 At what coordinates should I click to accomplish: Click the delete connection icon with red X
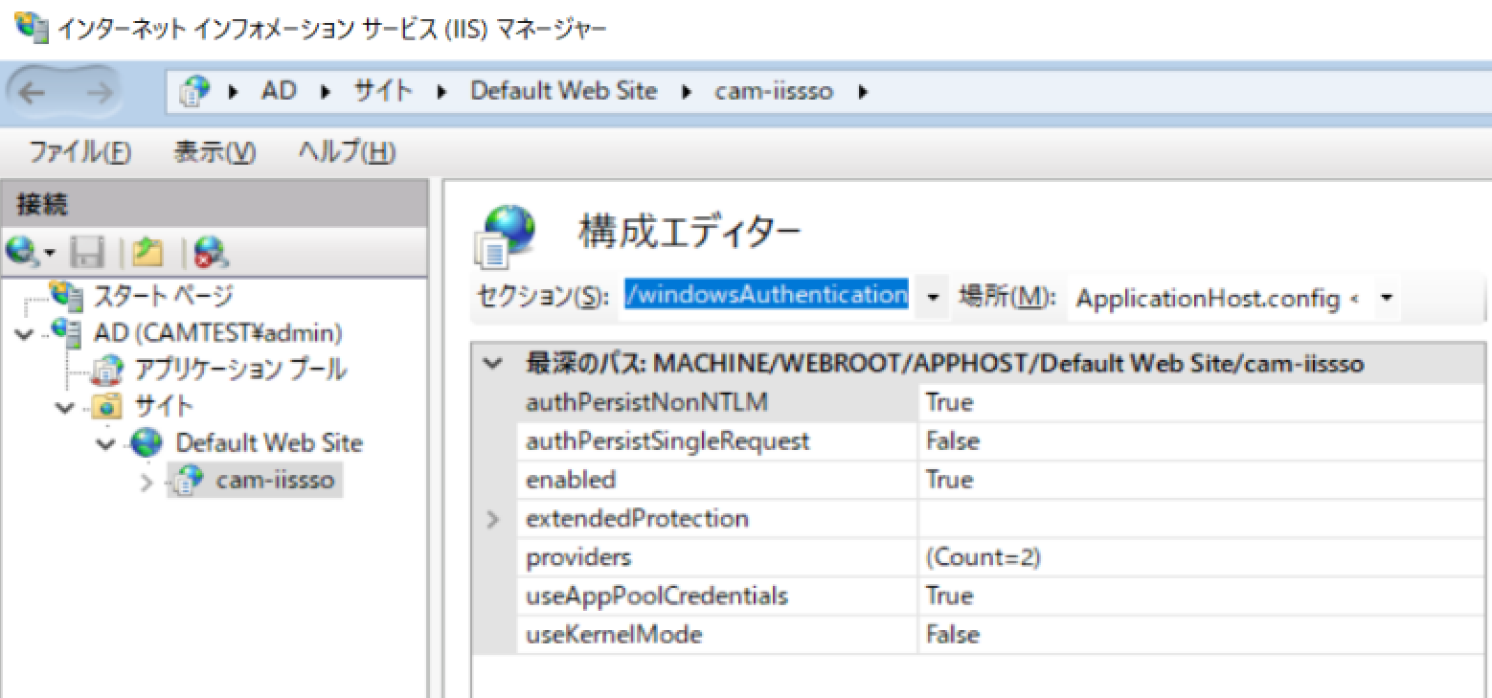click(x=210, y=253)
